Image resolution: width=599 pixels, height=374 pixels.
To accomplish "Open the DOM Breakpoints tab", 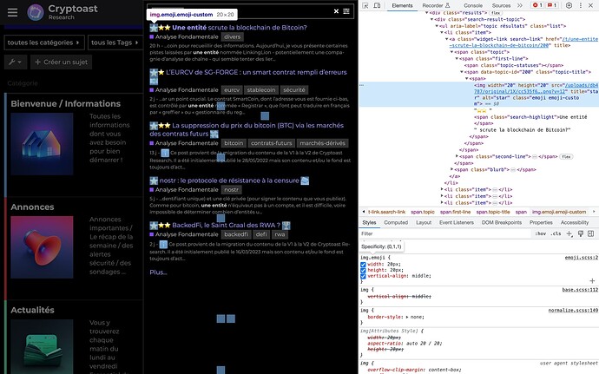I will pyautogui.click(x=501, y=222).
